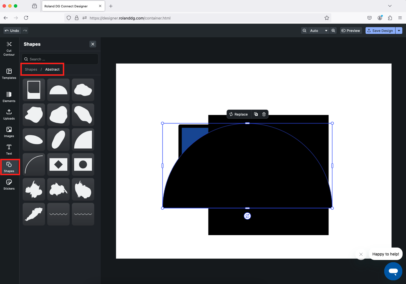Open the browser account profile icon
This screenshot has height=284, width=406.
coord(380,18)
